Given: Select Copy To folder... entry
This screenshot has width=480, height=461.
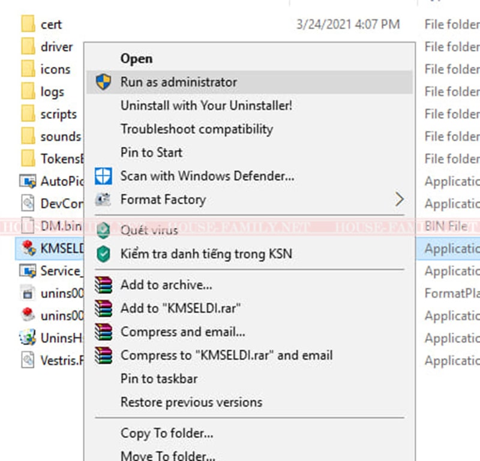Looking at the screenshot, I should click(166, 433).
